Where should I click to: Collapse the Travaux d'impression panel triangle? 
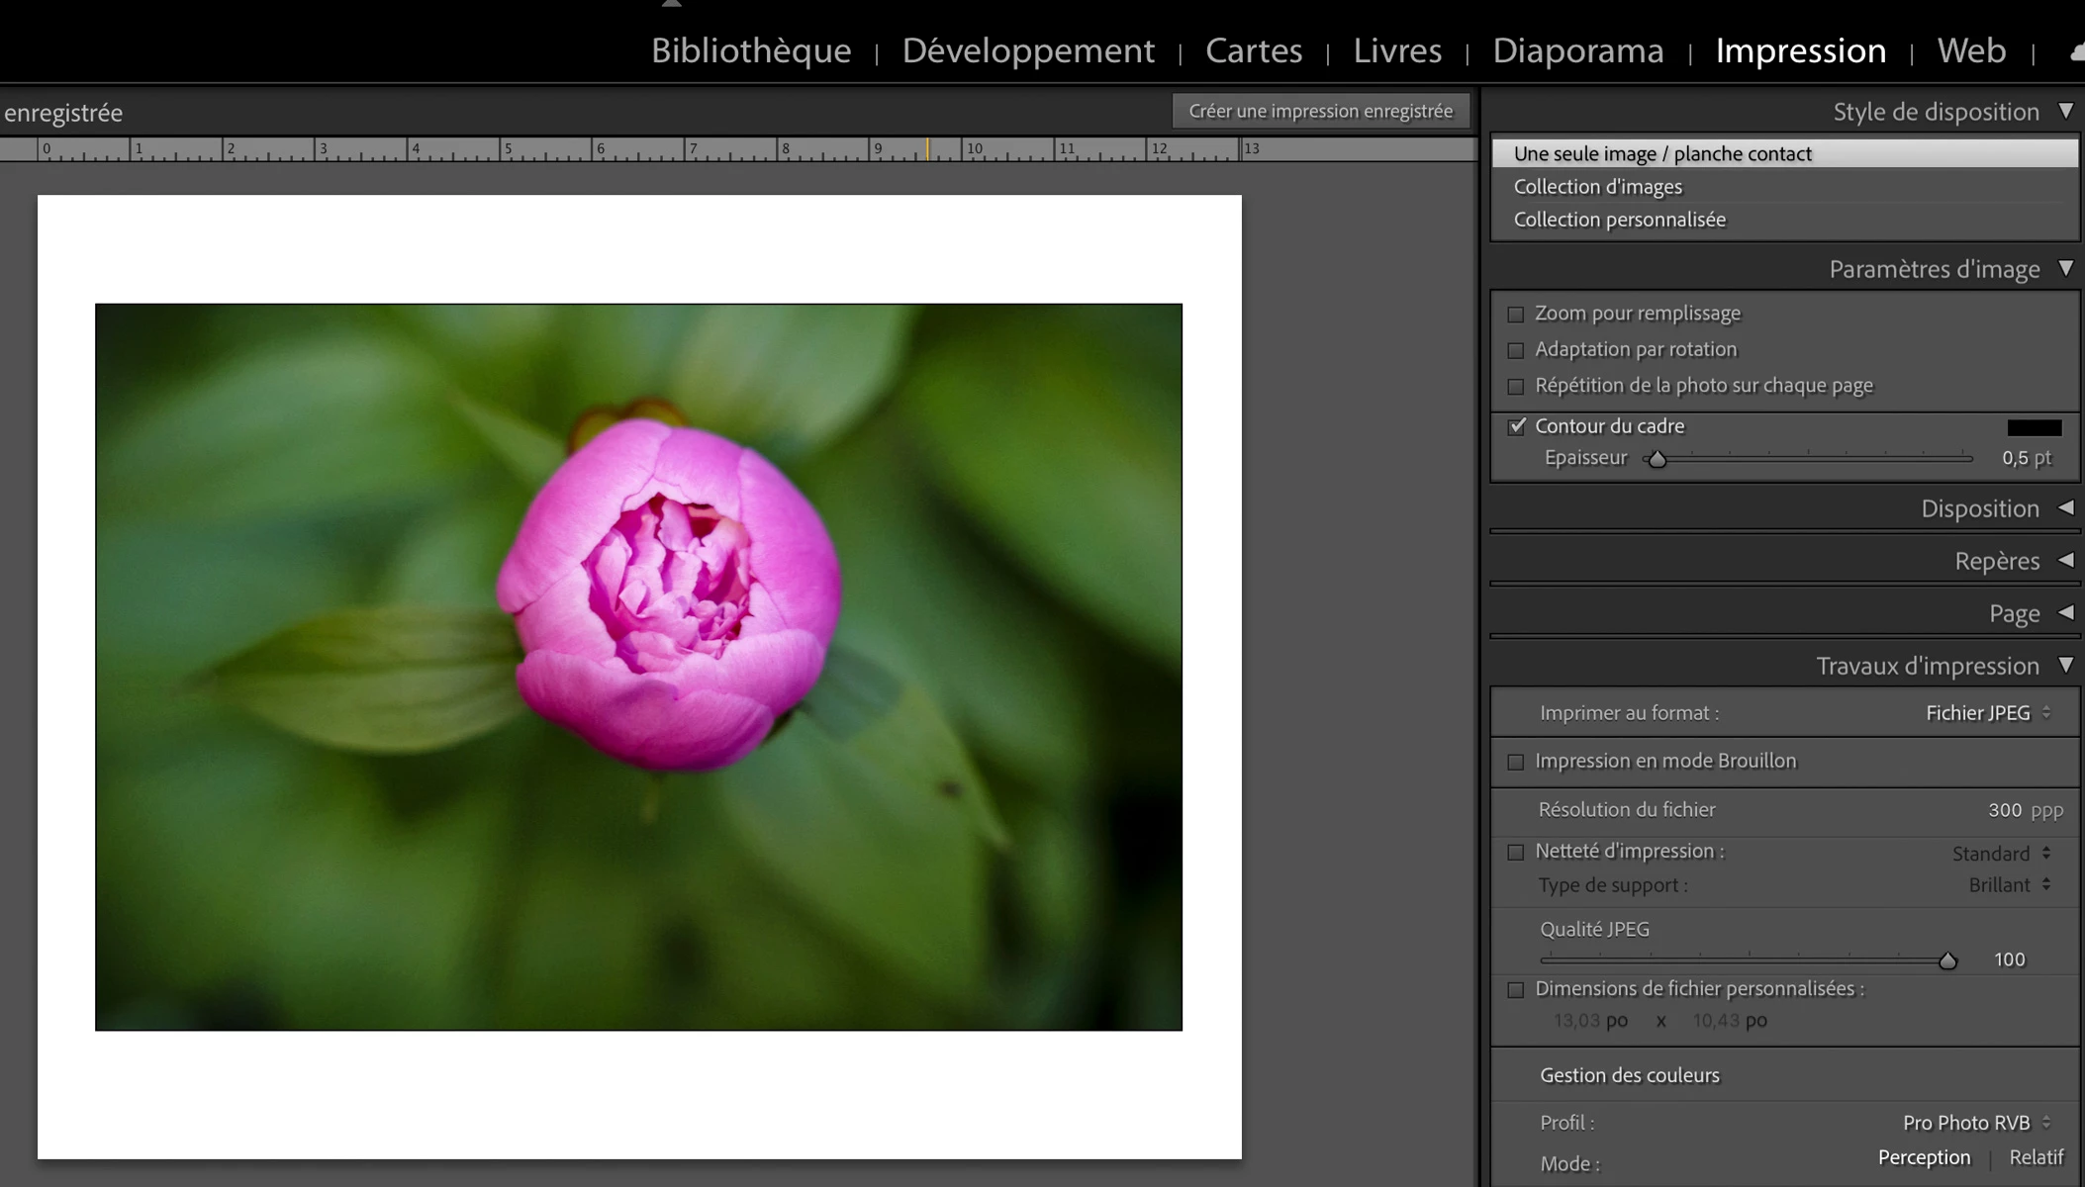[x=2066, y=665]
